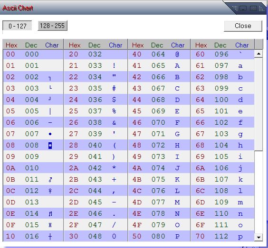Select the & character for decimal 038
The width and height of the screenshot is (268, 248).
(114, 123)
